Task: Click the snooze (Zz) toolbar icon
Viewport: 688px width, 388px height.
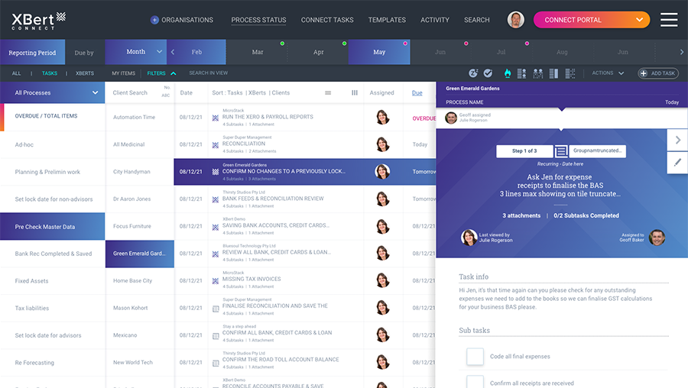Action: 473,73
